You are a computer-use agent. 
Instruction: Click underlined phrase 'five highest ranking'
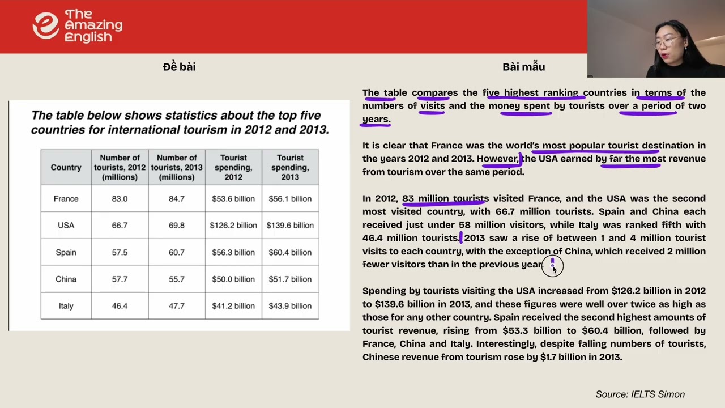531,92
